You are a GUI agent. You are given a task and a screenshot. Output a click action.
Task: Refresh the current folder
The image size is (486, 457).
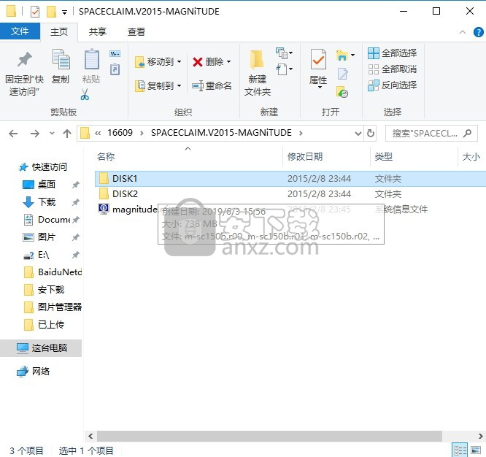coord(371,134)
